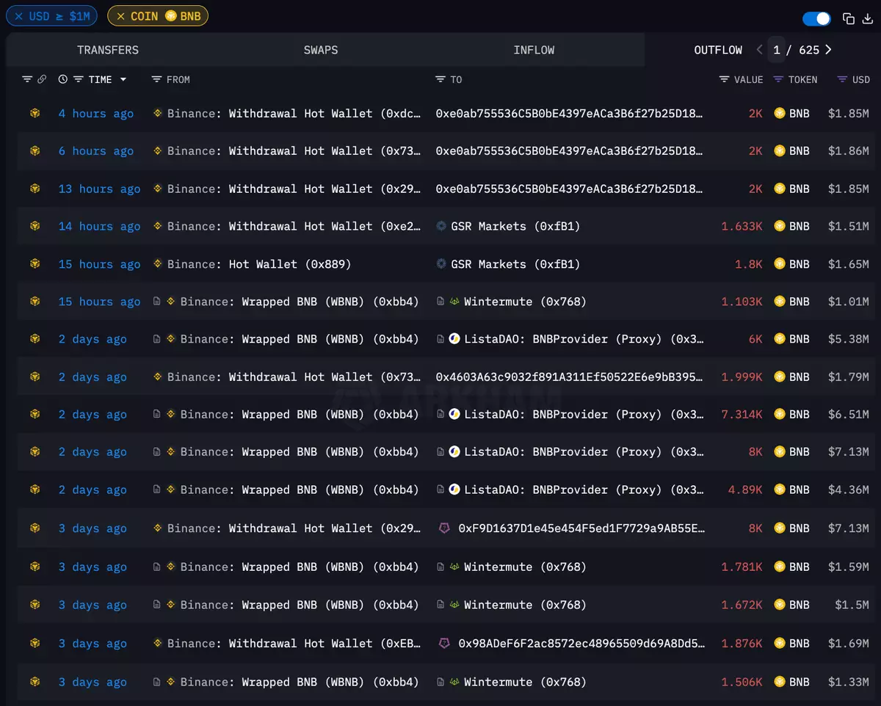
Task: Click BNB token icon in $1.33M row
Action: pyautogui.click(x=780, y=682)
